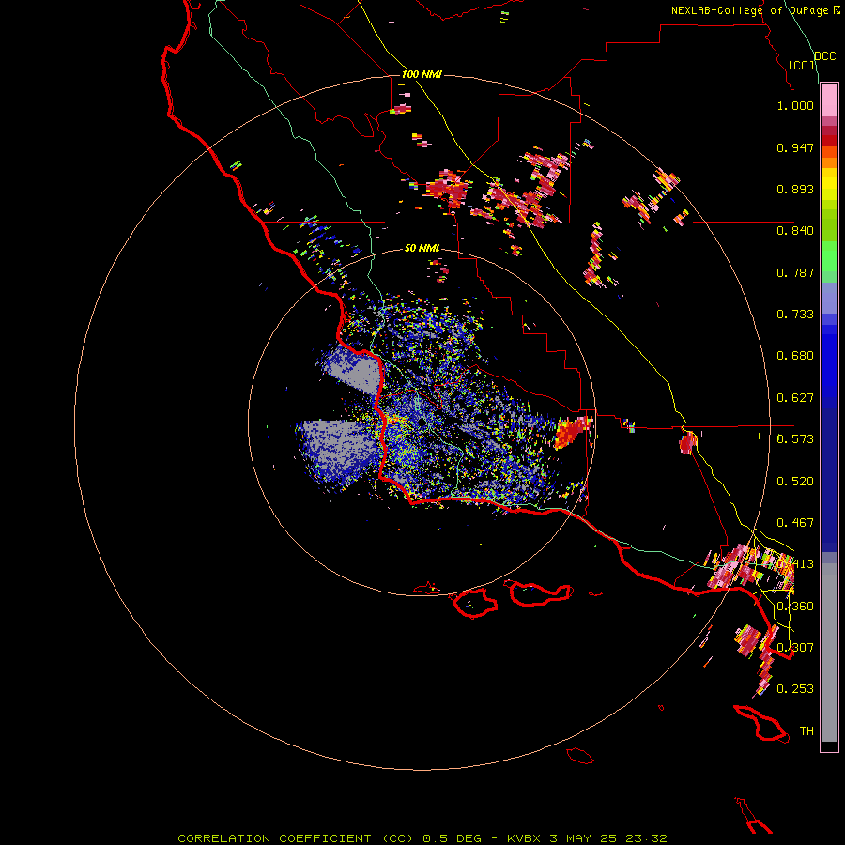Image resolution: width=845 pixels, height=845 pixels.
Task: Pick the red color bar segment
Action: point(829,141)
